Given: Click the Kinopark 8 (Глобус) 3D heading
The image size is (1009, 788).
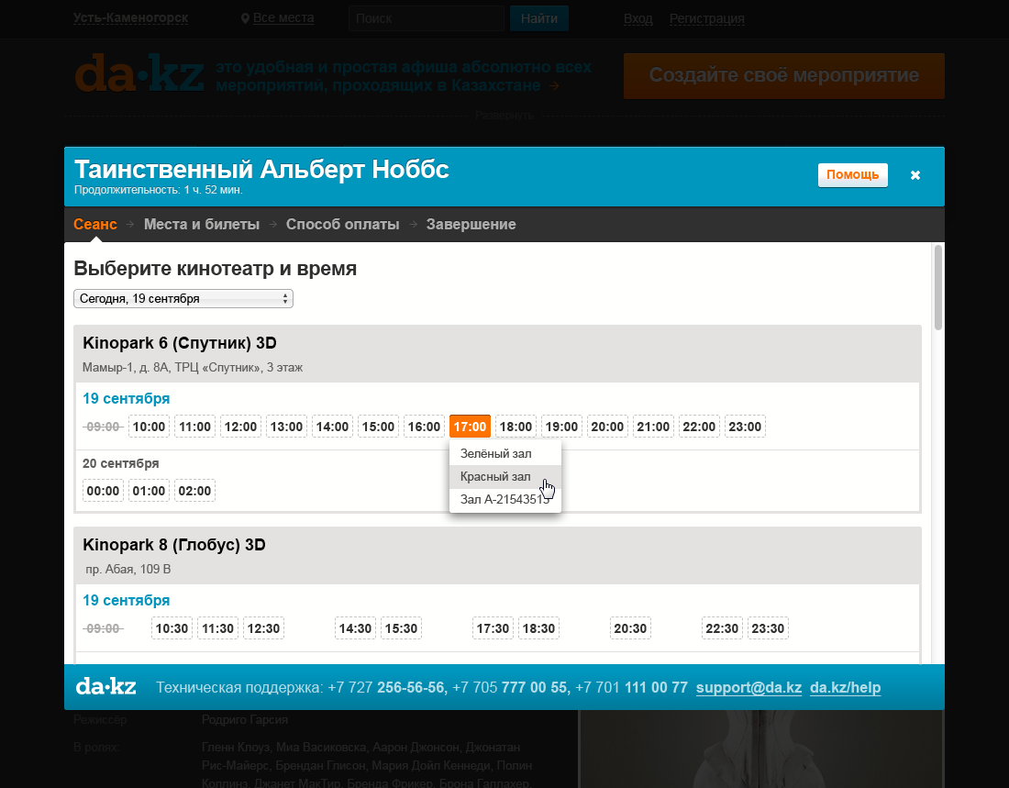Looking at the screenshot, I should tap(174, 545).
